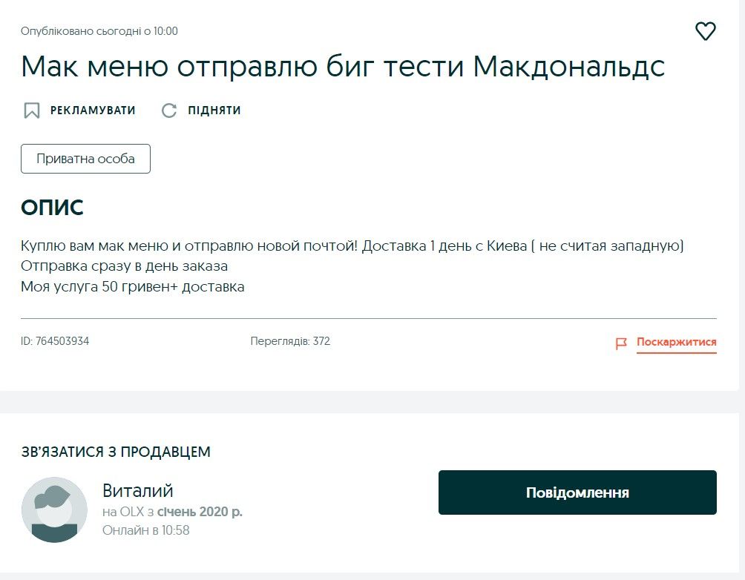Click the listing title Мак меню

(x=343, y=67)
